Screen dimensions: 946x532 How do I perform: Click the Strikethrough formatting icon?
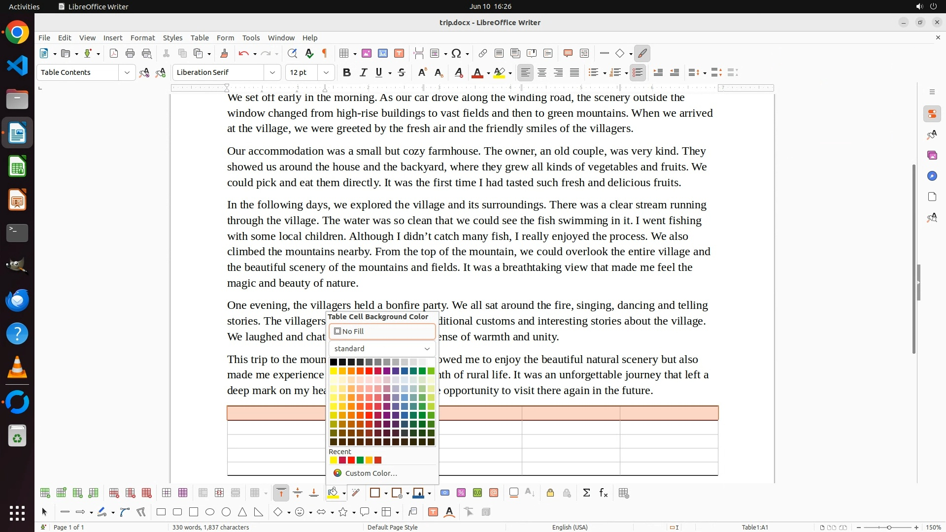(402, 73)
